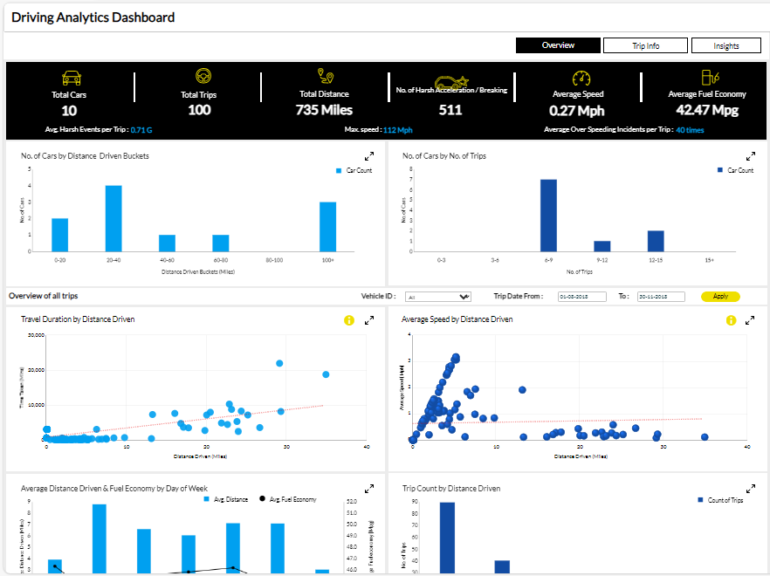Click the 42.47 Mpg value
The width and height of the screenshot is (770, 576).
pyautogui.click(x=707, y=110)
